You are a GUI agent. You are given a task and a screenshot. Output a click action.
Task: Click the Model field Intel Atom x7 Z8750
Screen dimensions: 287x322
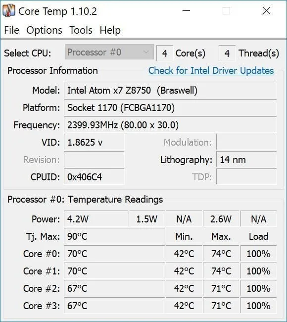pyautogui.click(x=170, y=90)
